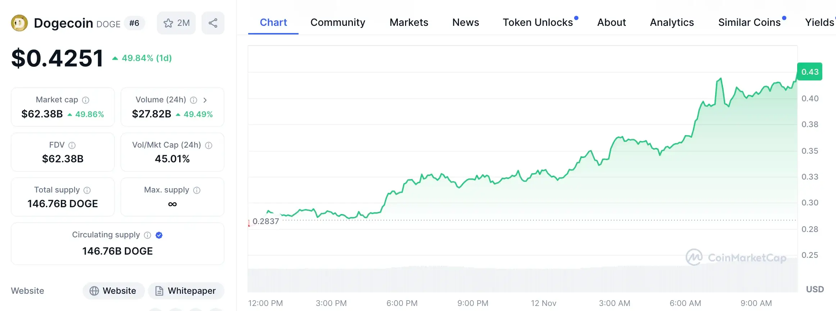Click the FDV $62.38B value
The width and height of the screenshot is (836, 311).
click(x=63, y=159)
